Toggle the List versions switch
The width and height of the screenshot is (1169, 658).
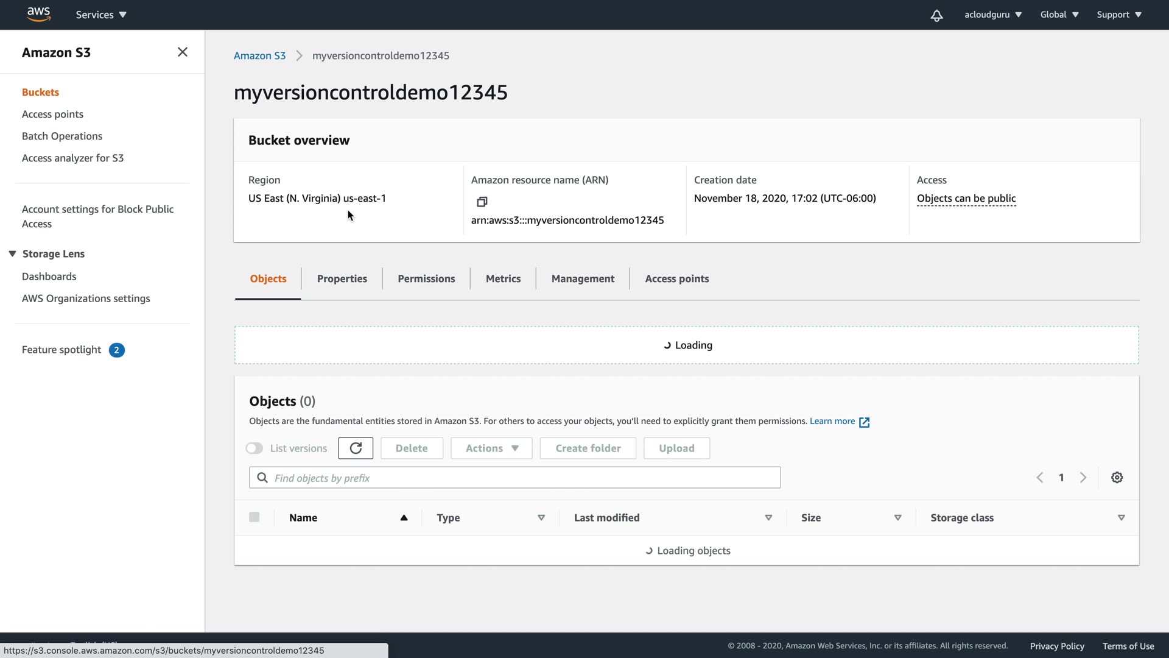tap(255, 448)
